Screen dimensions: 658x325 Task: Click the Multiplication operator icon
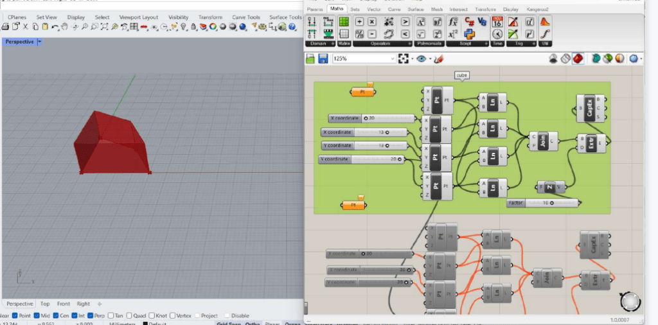pos(371,21)
